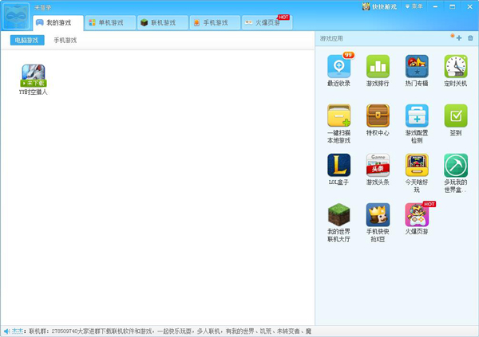The height and width of the screenshot is (337, 479).
Task: Click the trash delete icon in 游戏应用 header
Action: pyautogui.click(x=470, y=38)
